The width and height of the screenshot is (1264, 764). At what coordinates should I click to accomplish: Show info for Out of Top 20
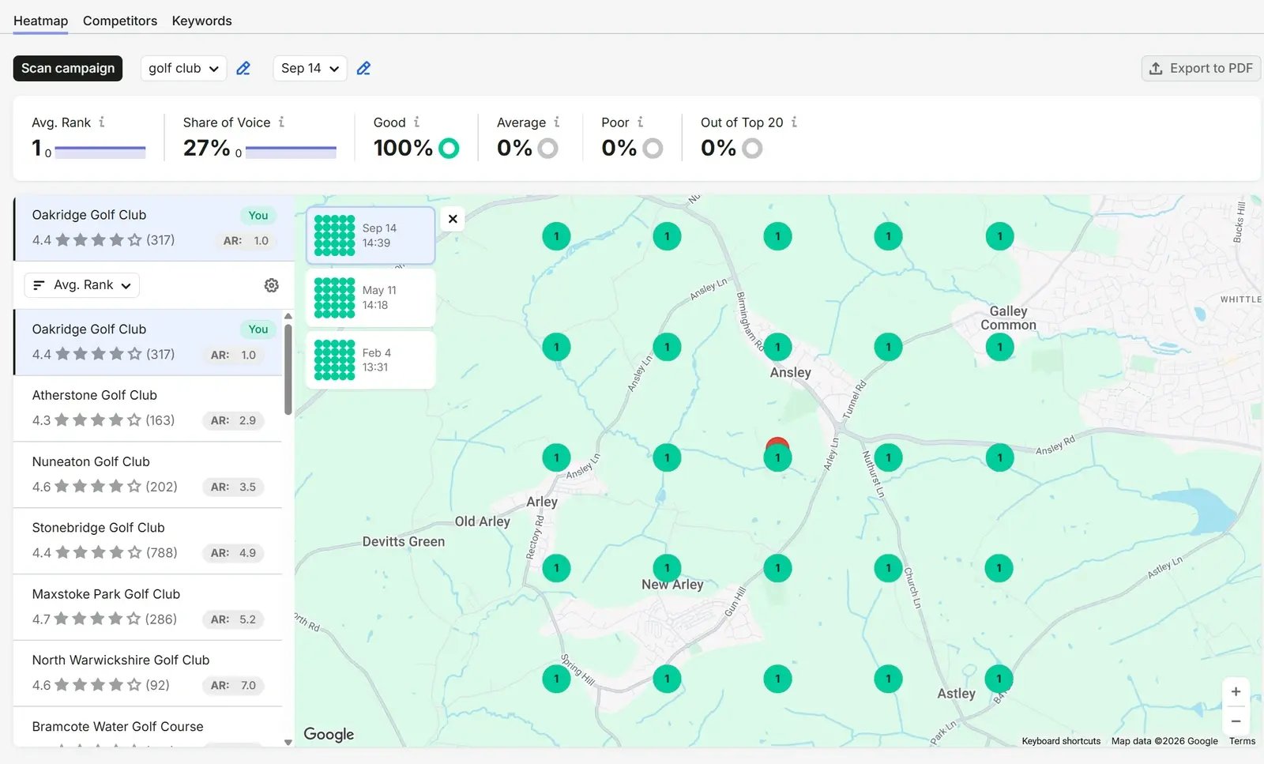click(x=794, y=122)
